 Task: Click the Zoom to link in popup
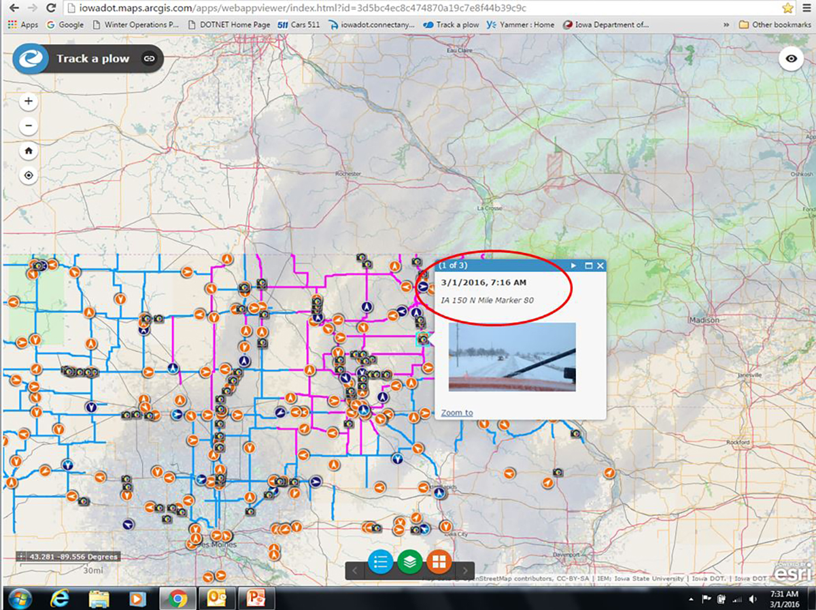(x=456, y=413)
